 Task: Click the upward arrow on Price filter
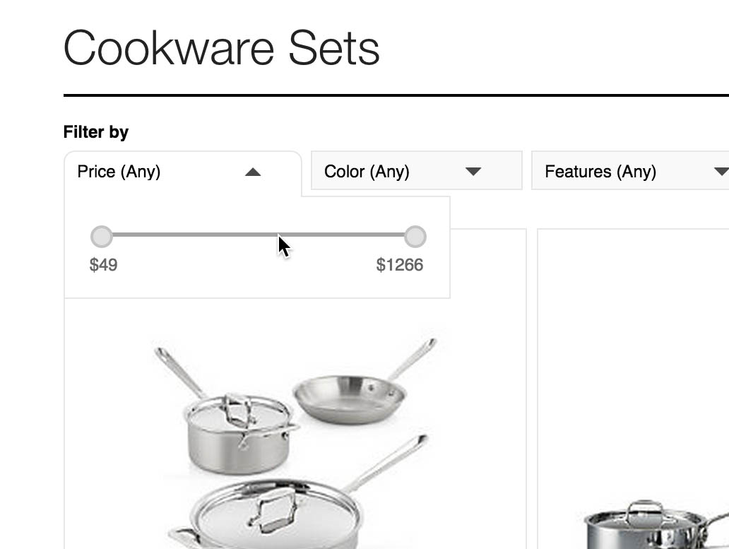point(254,171)
